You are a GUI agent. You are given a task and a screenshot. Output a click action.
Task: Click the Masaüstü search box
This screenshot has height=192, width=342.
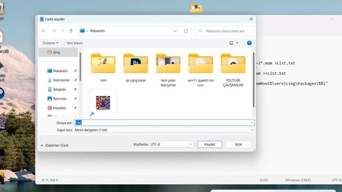pyautogui.click(x=224, y=31)
